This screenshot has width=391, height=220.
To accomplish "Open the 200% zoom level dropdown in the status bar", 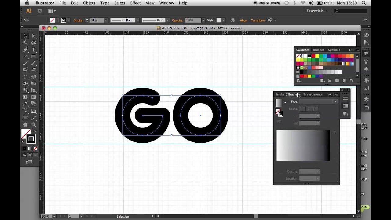I will click(x=54, y=216).
